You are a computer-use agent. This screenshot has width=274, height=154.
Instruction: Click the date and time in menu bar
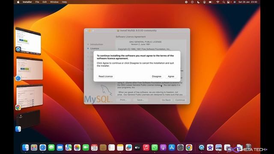click(x=247, y=2)
